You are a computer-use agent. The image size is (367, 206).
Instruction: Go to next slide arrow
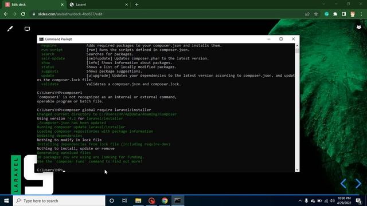(358, 184)
